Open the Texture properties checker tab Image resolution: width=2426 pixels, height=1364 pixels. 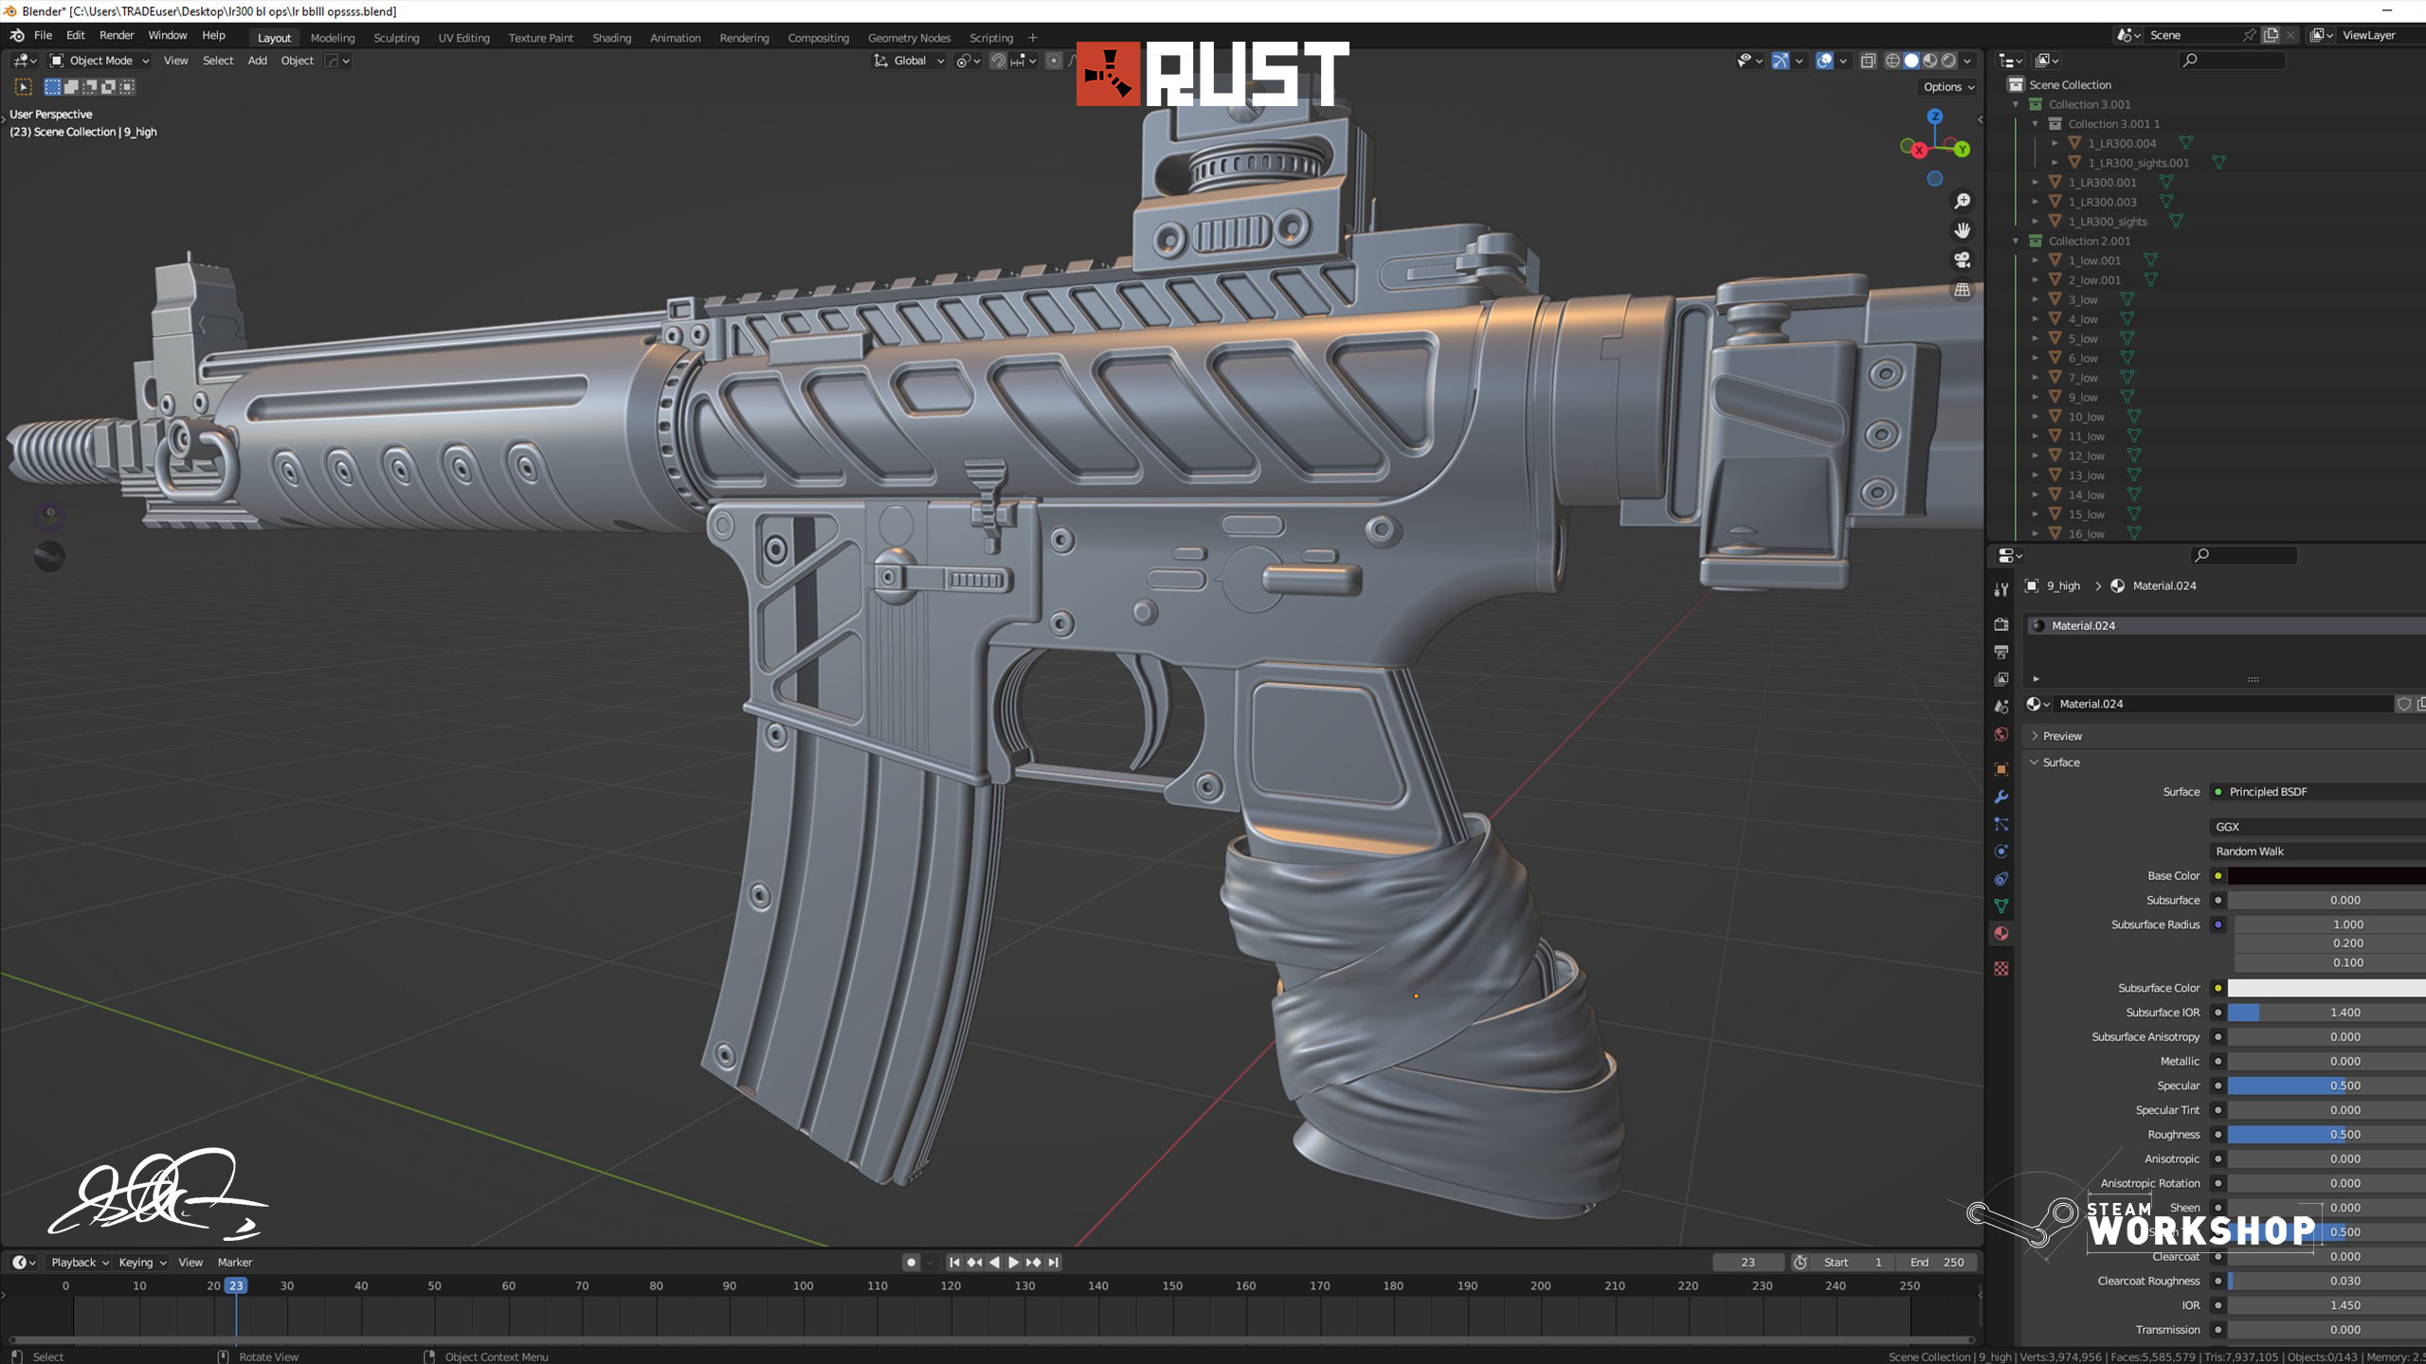coord(2001,968)
